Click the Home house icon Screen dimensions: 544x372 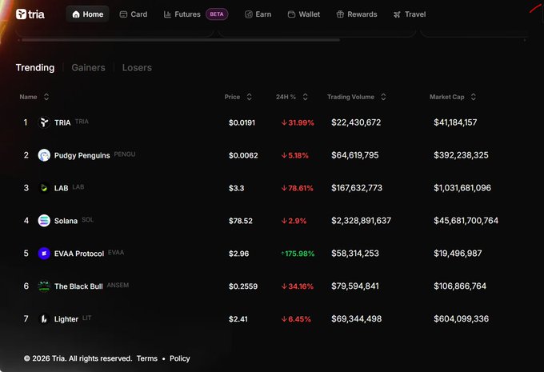point(76,14)
